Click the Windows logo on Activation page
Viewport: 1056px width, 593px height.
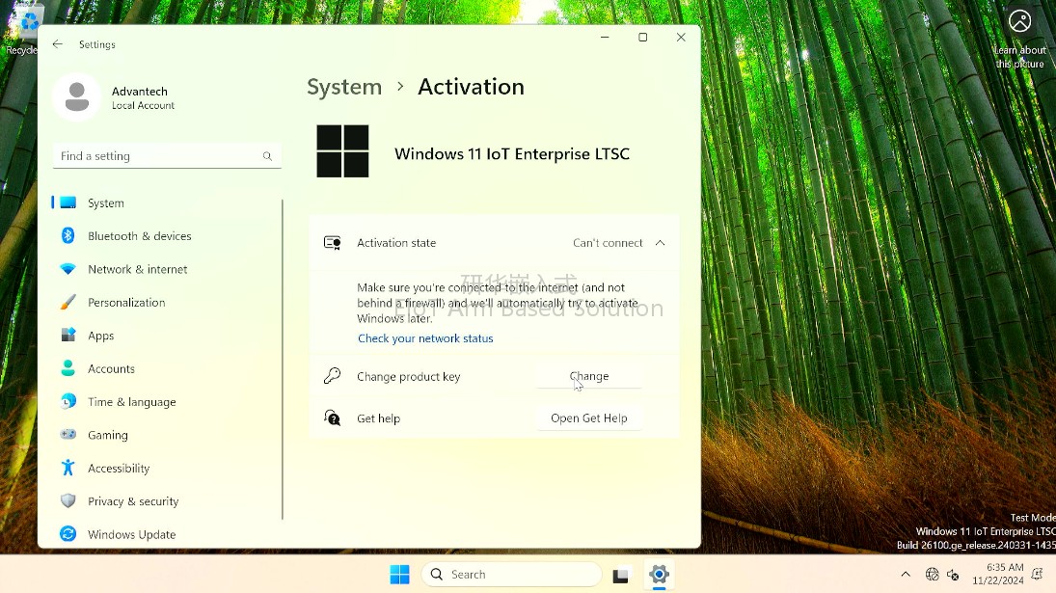pos(342,151)
